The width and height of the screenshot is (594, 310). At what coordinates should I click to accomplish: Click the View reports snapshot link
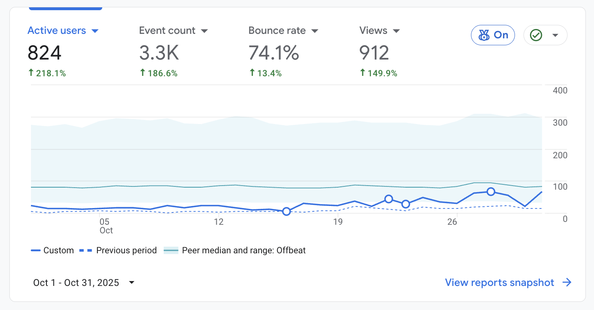click(x=499, y=283)
